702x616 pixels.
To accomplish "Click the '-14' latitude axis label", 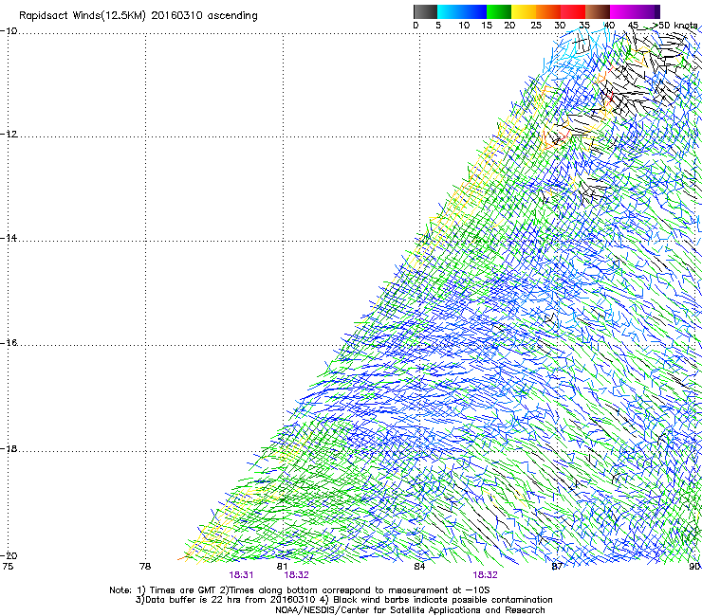I will tap(9, 238).
